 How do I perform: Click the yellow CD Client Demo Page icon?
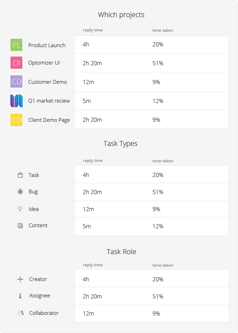(x=16, y=120)
